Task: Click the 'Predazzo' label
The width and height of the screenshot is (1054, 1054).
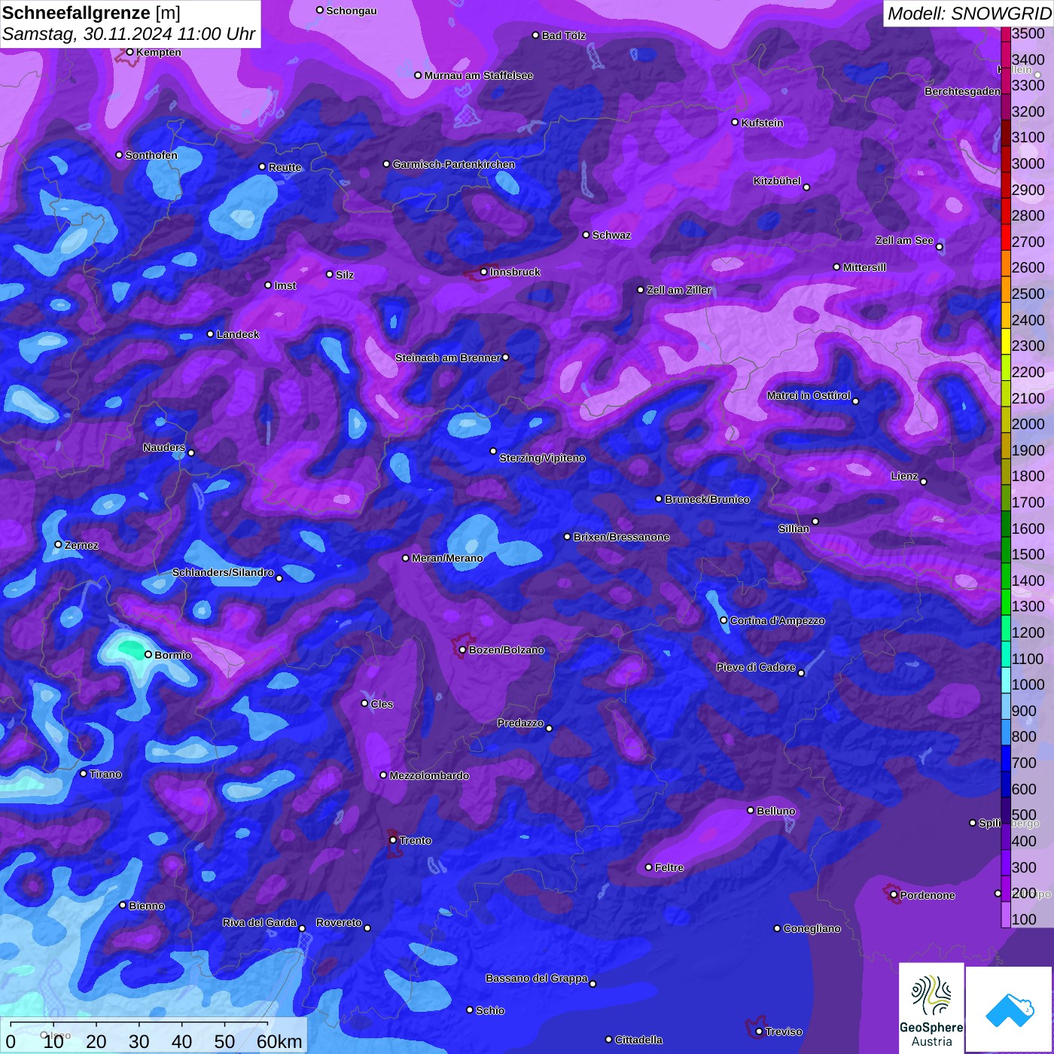Action: click(x=520, y=723)
